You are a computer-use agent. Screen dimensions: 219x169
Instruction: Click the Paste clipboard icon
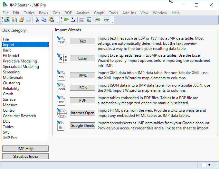point(51,20)
